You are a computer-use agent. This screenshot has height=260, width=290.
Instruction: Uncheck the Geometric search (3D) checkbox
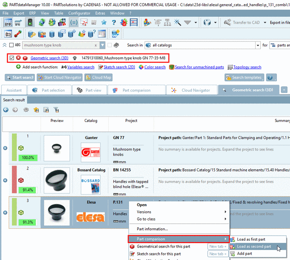click(x=12, y=58)
